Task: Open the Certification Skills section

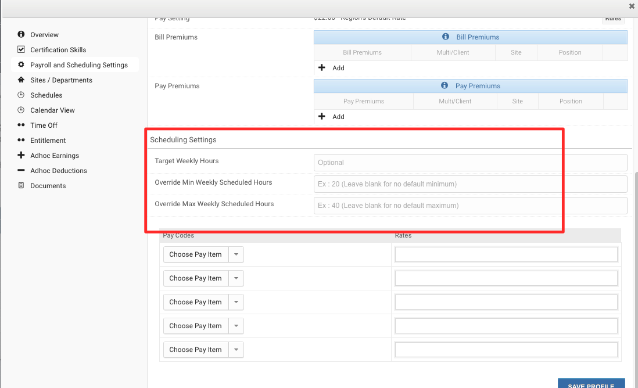Action: tap(58, 49)
